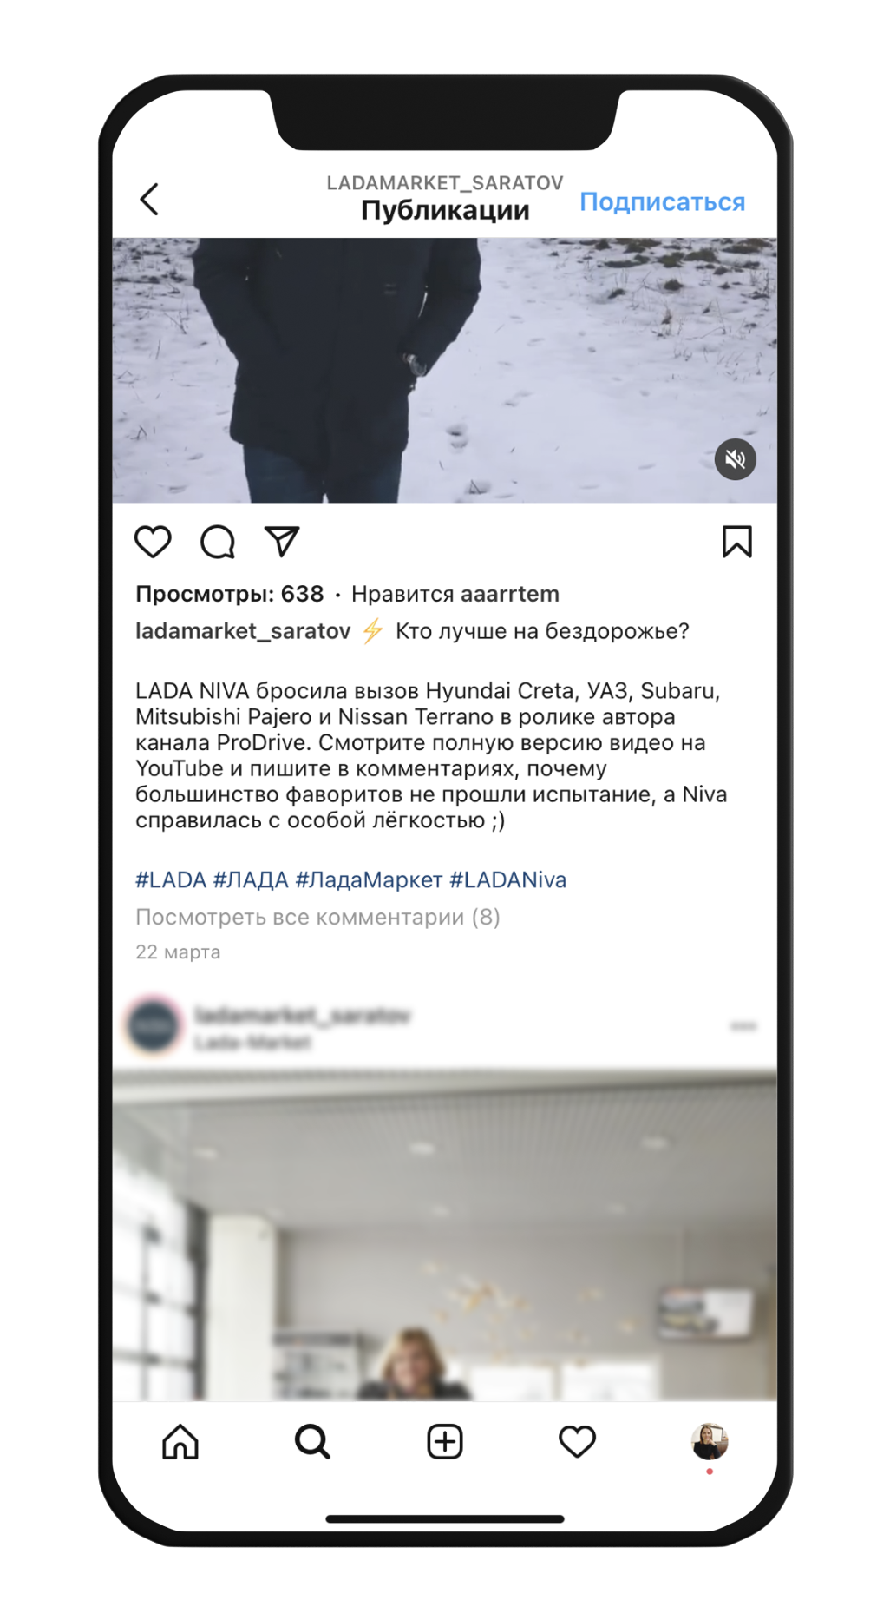
Task: Open the more options ellipsis on the next post
Action: 743,1026
